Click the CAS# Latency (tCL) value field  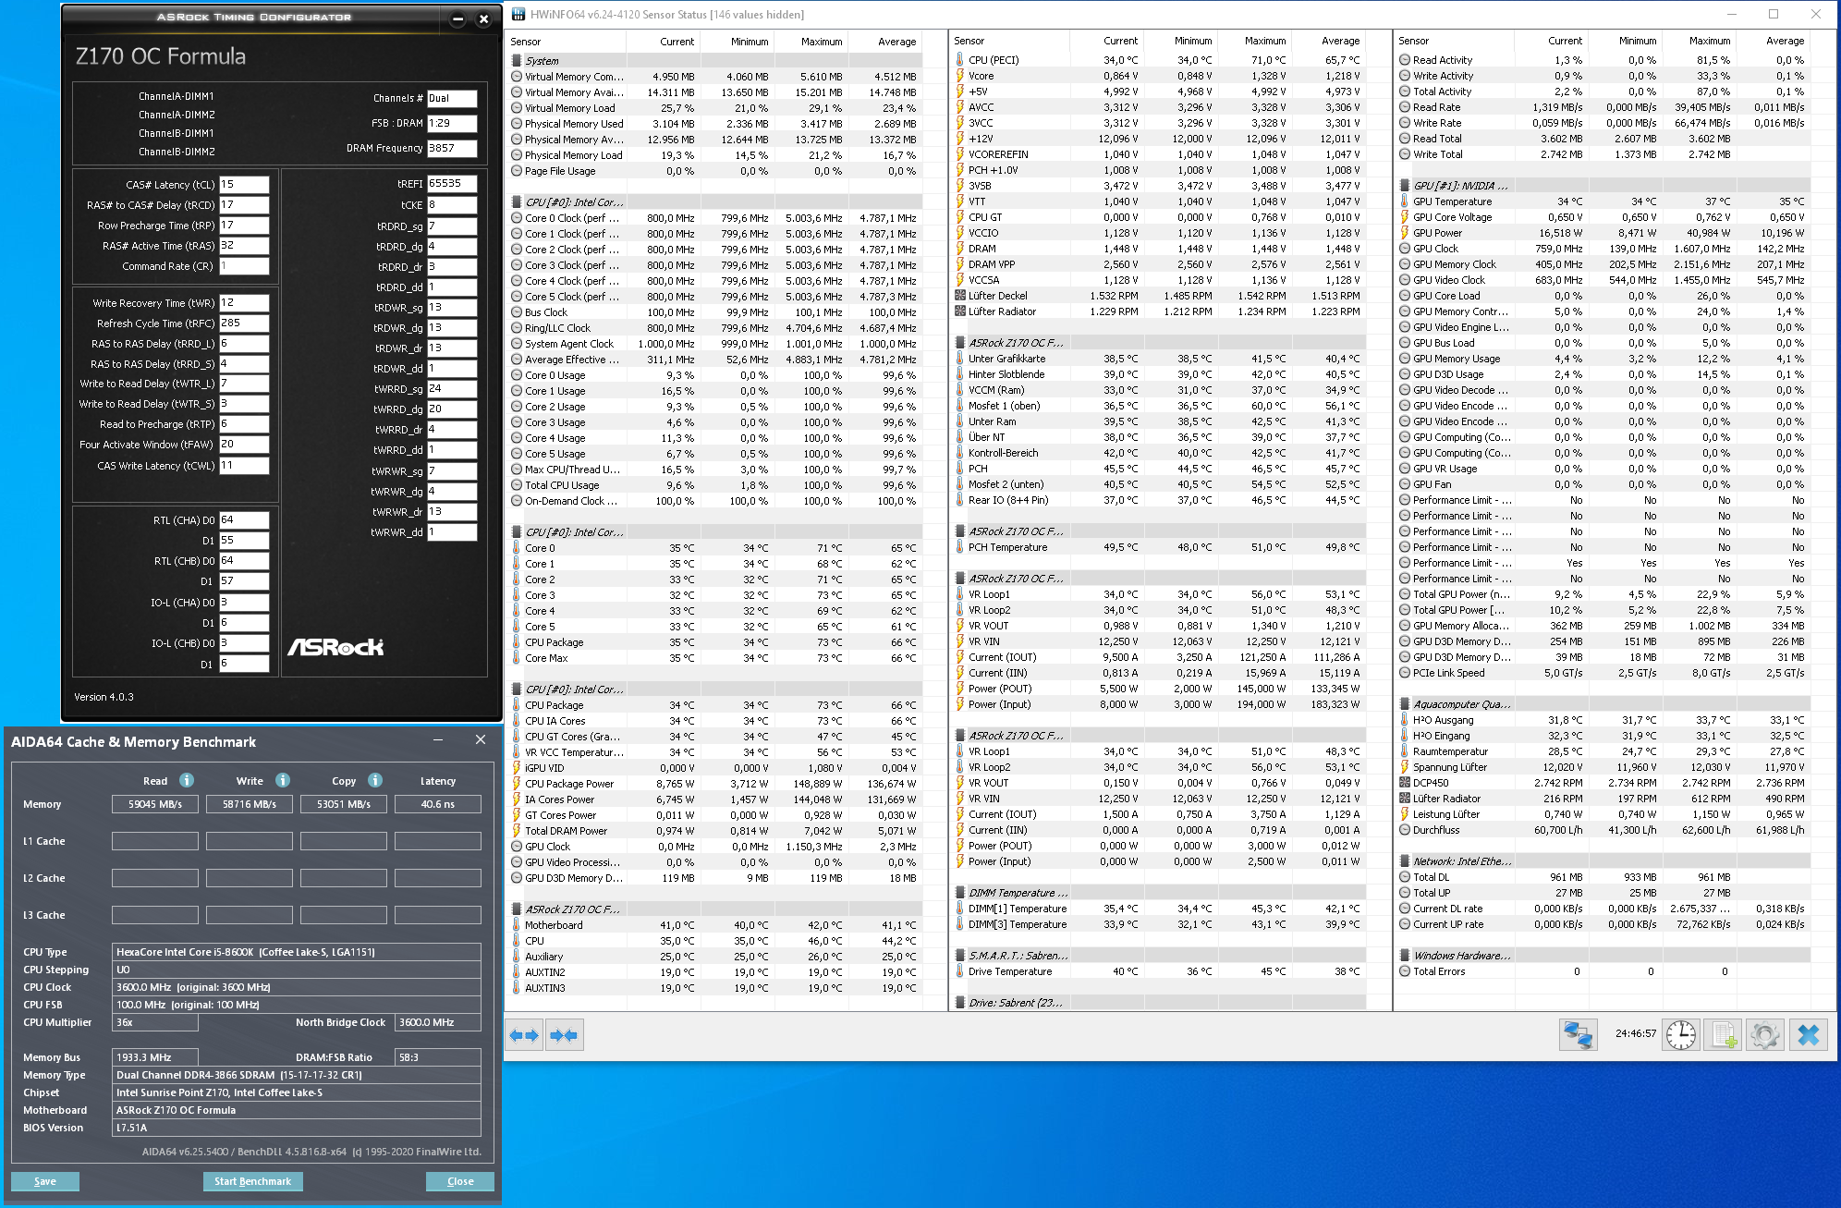(x=244, y=185)
